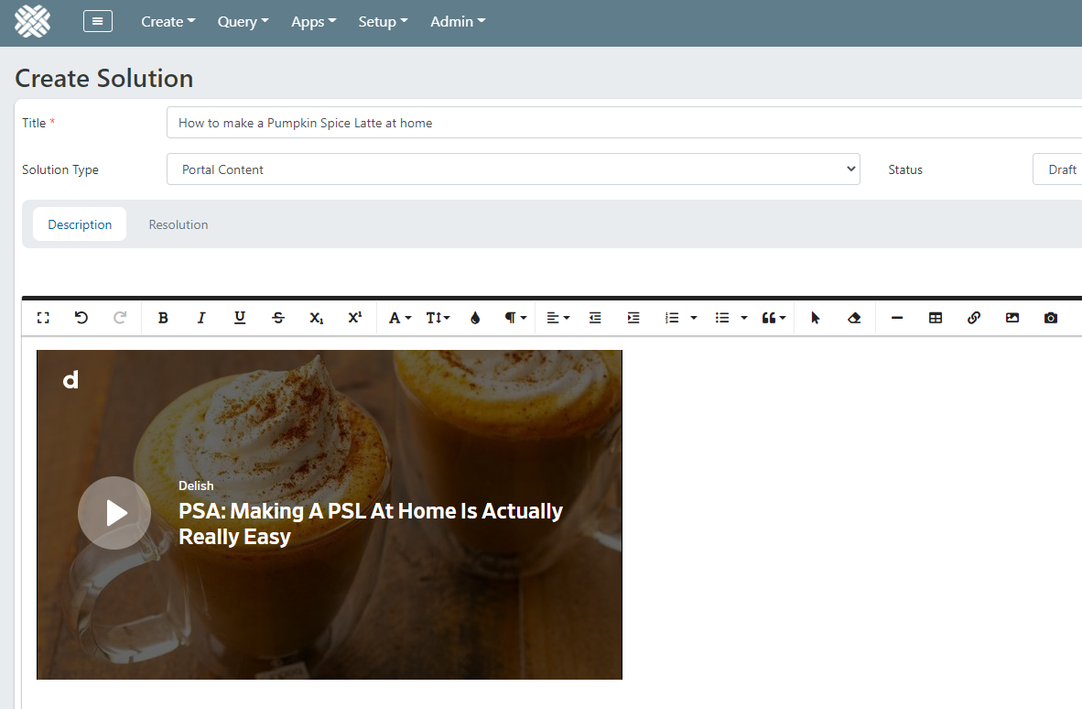Screen dimensions: 1082x709
Task: Open the Solution Type dropdown
Action: click(513, 169)
